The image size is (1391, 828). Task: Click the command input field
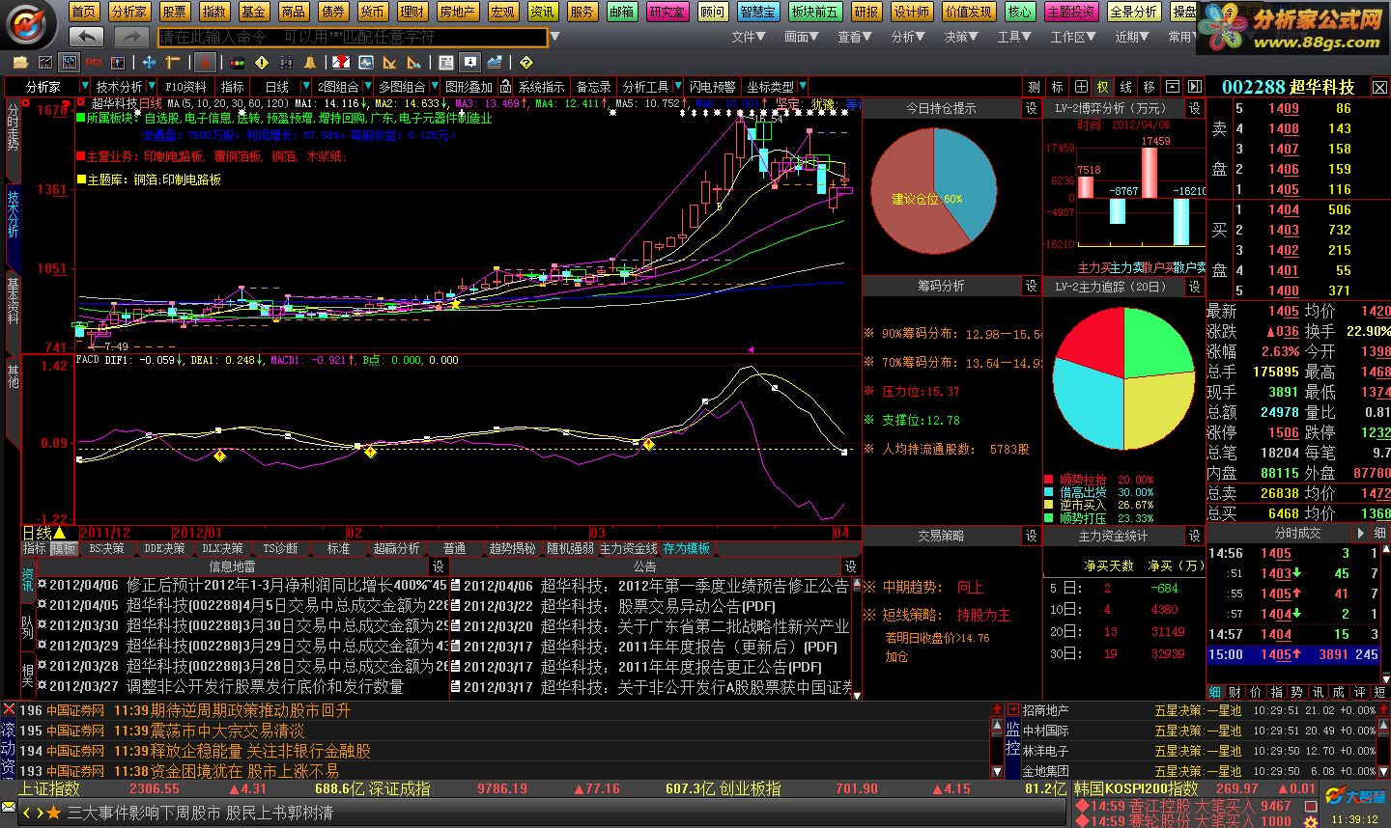pos(353,38)
